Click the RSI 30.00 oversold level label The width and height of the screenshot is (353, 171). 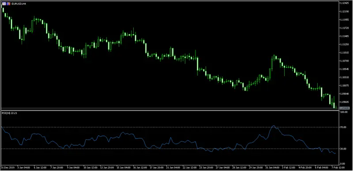(x=343, y=149)
